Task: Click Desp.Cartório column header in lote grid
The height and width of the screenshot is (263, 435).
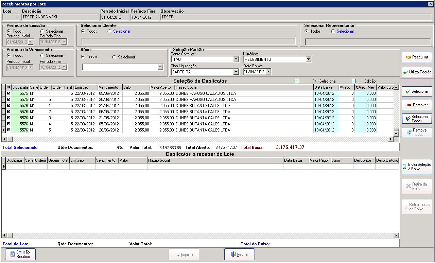Action: pyautogui.click(x=387, y=160)
